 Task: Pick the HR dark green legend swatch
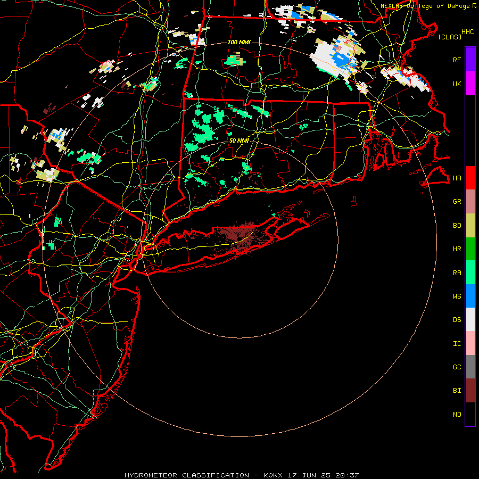470,249
